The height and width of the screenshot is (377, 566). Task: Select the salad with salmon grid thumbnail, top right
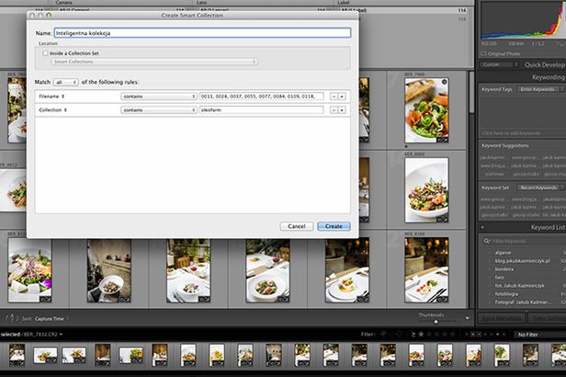point(426,110)
